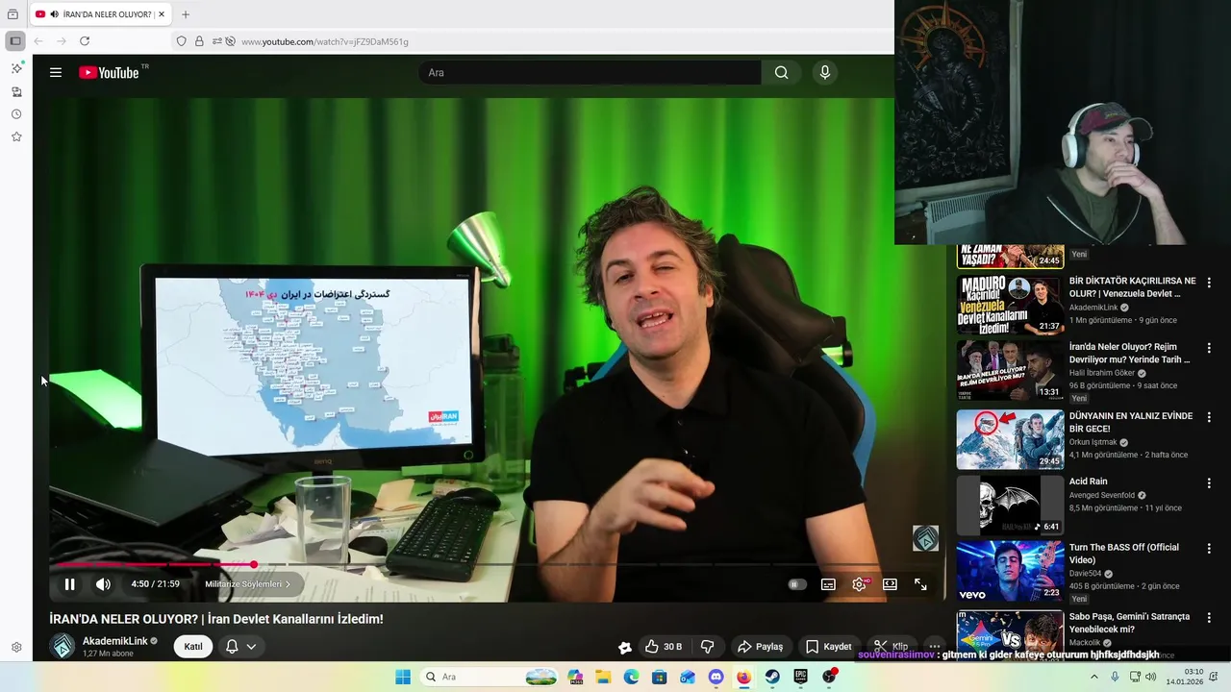Viewport: 1231px width, 692px height.
Task: Open Halil İbrahim Göker channel name
Action: pyautogui.click(x=1102, y=373)
